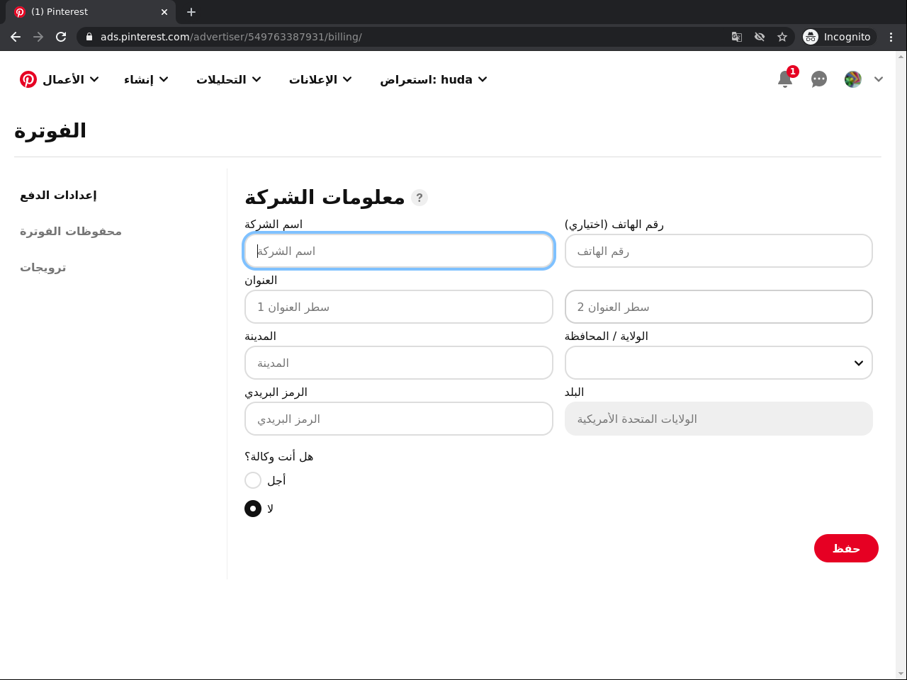Click the المدينة city input field
Viewport: 907px width, 680px height.
[399, 363]
